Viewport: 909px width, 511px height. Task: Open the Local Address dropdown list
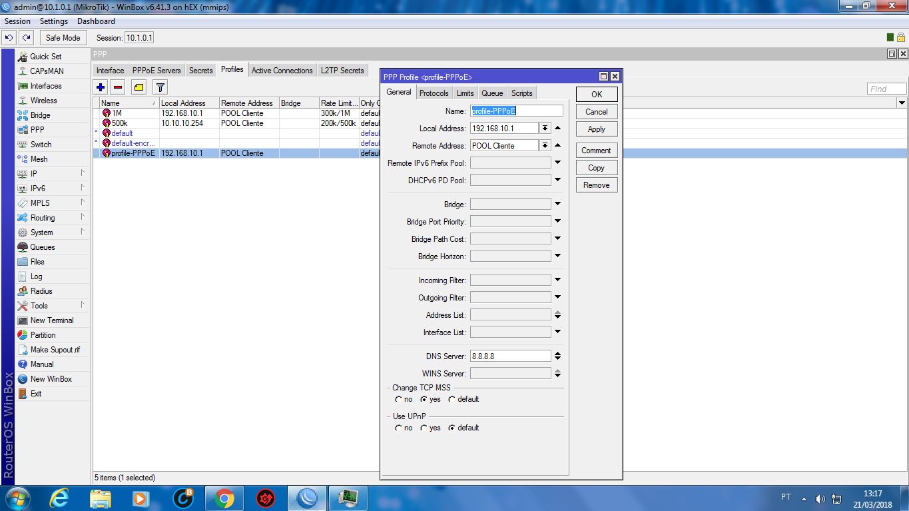tap(545, 128)
